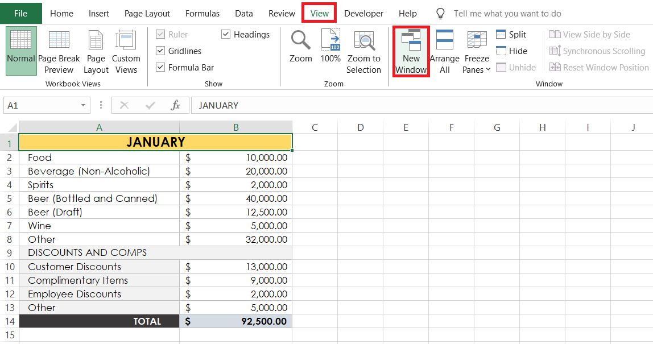Viewport: 653px width, 344px height.
Task: Expand the Name Box dropdown arrow
Action: tap(83, 105)
